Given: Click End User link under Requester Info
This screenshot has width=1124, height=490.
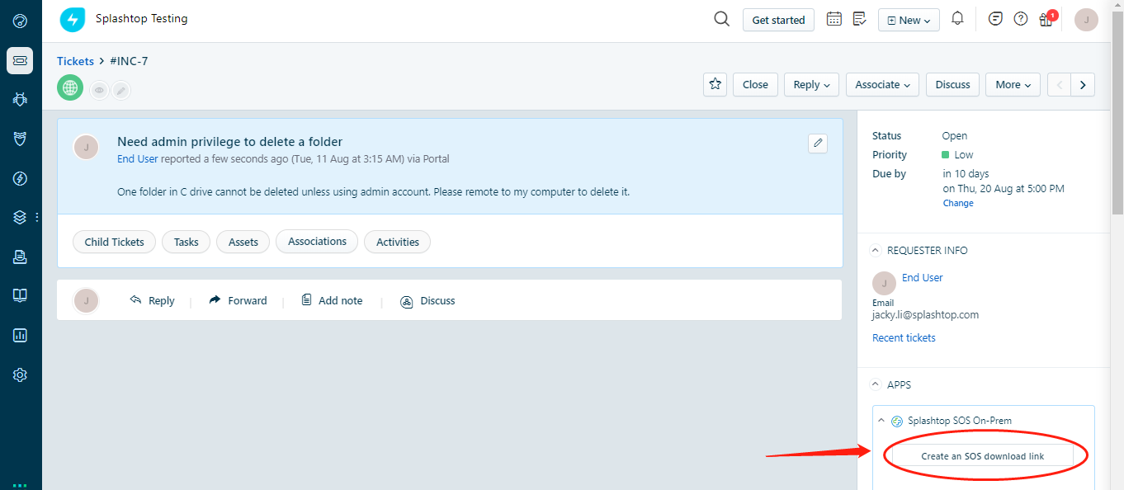Looking at the screenshot, I should [922, 277].
